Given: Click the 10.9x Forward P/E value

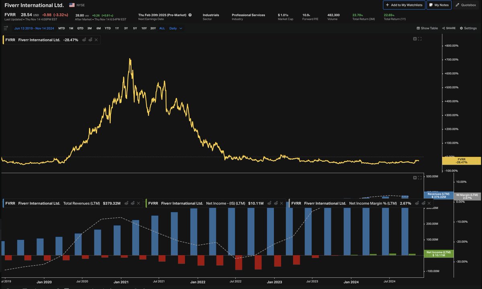Looking at the screenshot, I should pos(306,15).
